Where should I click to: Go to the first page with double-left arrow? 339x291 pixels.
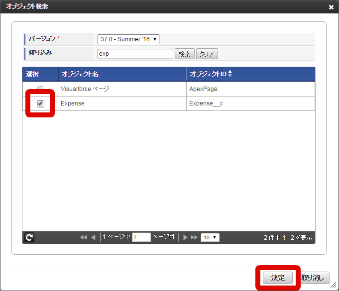point(84,237)
